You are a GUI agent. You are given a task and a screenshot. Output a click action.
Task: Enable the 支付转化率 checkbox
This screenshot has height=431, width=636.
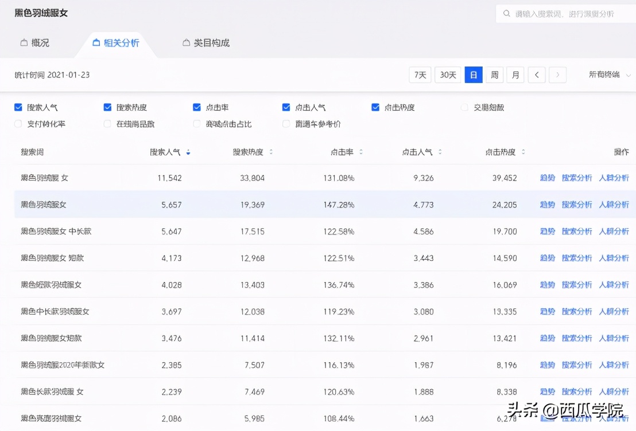pos(18,124)
